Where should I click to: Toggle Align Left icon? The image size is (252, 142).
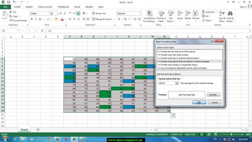(70, 19)
